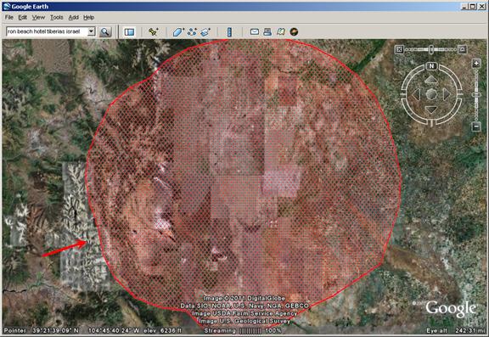Open the File menu
The width and height of the screenshot is (489, 337).
(x=9, y=18)
